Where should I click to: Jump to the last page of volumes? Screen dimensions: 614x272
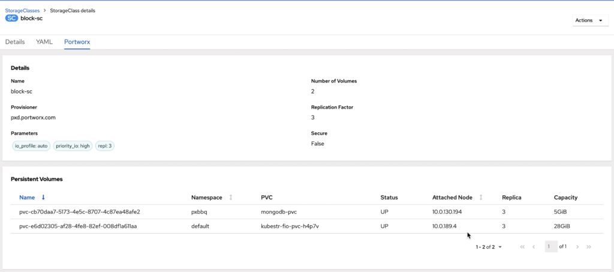(589, 247)
